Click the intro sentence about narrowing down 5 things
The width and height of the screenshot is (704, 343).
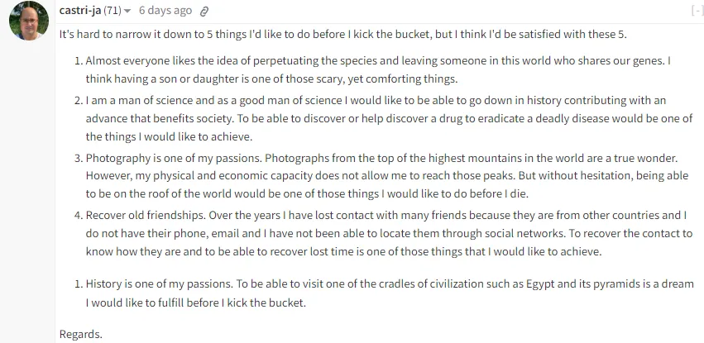[x=343, y=35]
